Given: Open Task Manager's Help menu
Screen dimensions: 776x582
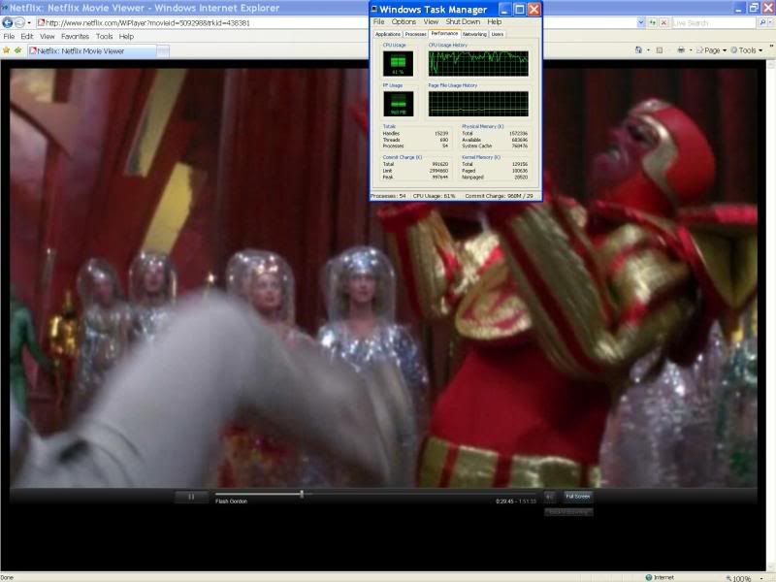Looking at the screenshot, I should (494, 21).
